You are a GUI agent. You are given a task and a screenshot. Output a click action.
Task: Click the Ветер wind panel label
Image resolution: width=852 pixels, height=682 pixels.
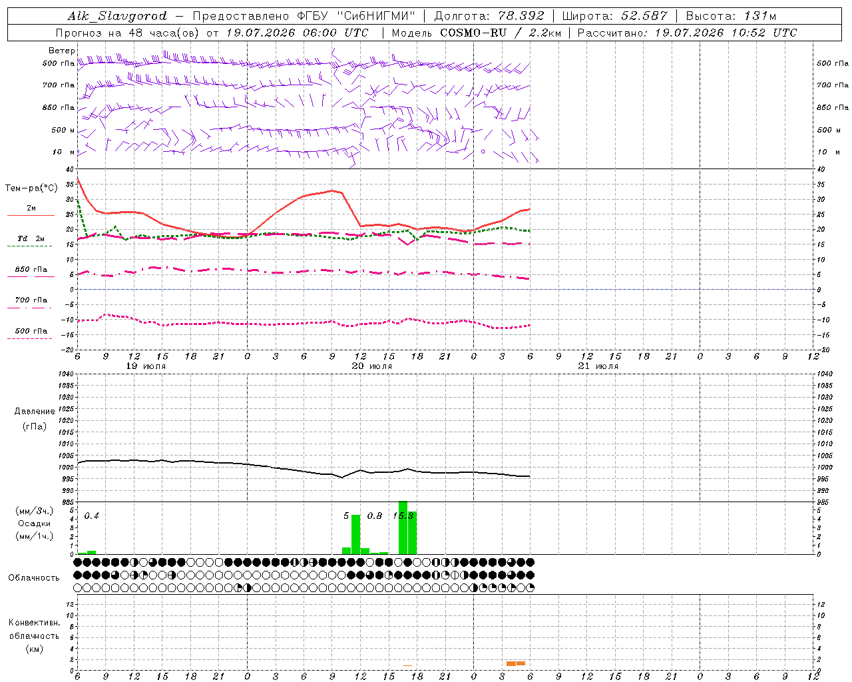(x=61, y=51)
